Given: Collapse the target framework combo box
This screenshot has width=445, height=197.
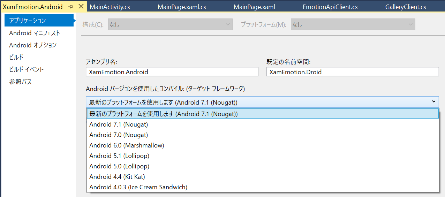Looking at the screenshot, I should click(262, 102).
